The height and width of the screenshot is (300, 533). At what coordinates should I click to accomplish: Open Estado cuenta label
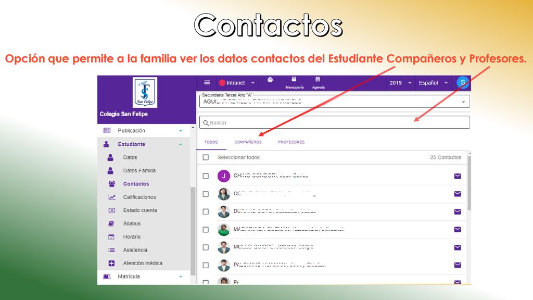point(140,210)
